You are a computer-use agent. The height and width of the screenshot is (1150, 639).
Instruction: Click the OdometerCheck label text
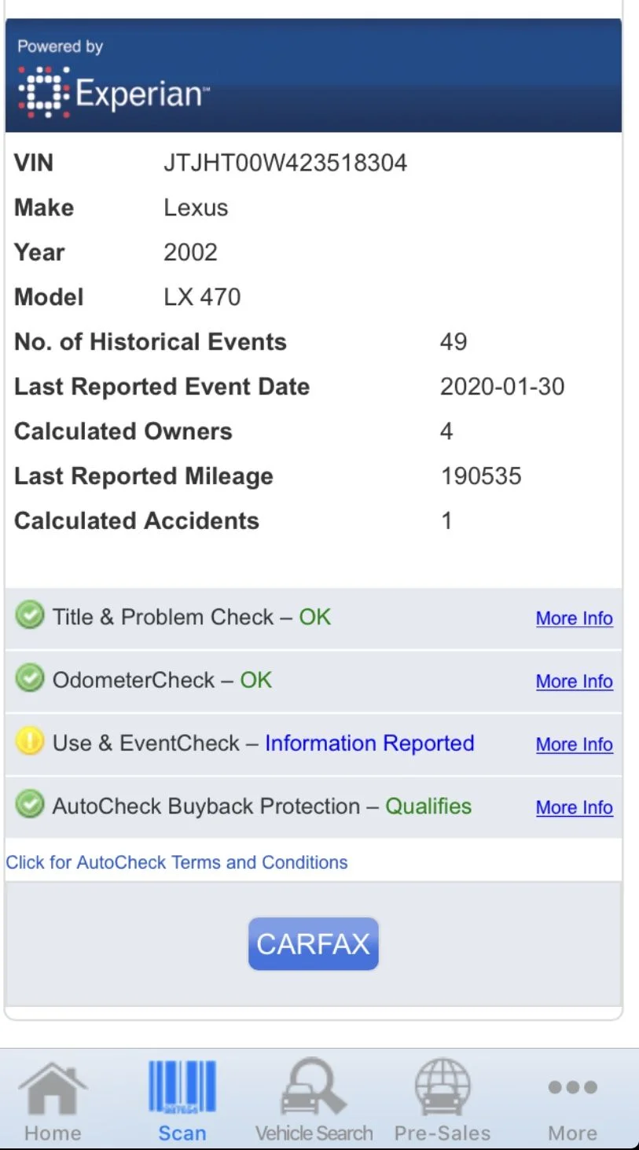[134, 680]
